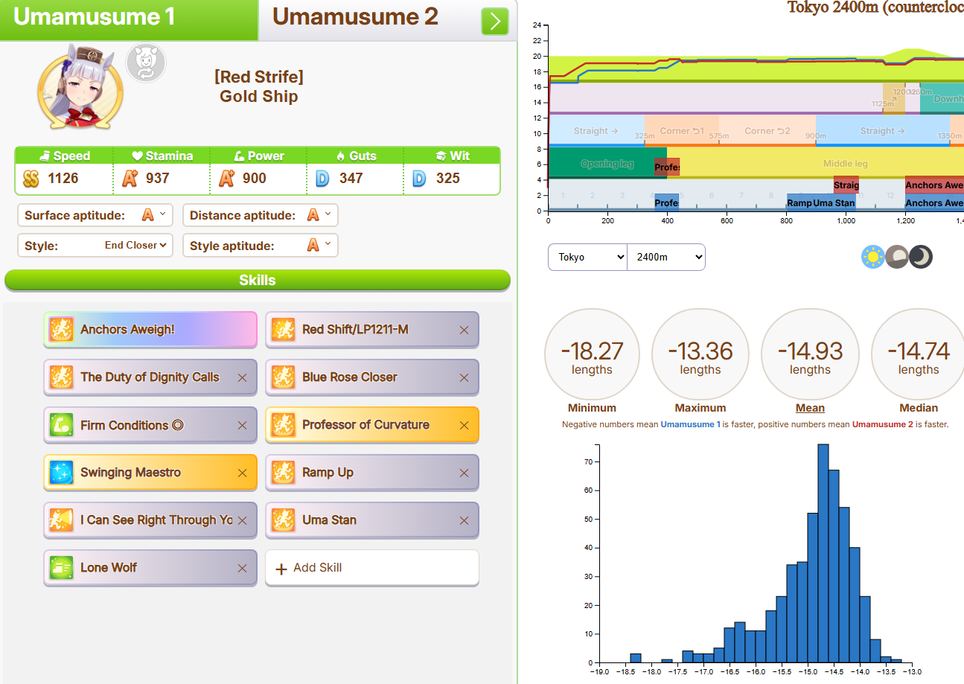Remove the Ramp Up skill

(465, 473)
